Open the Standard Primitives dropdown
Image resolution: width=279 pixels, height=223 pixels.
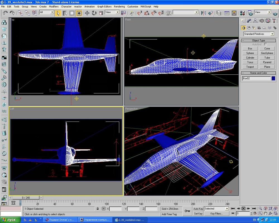coord(259,34)
